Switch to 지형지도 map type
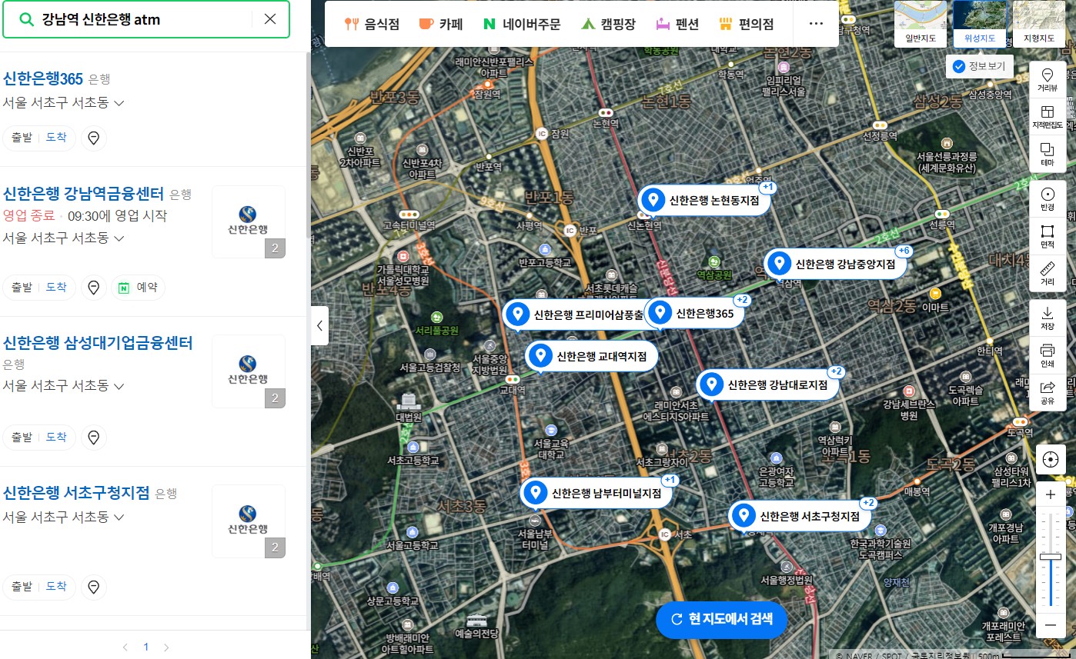Screen dimensions: 1076x659 click(1038, 24)
